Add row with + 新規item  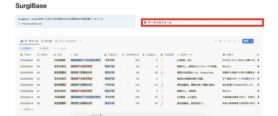pyautogui.click(x=27, y=109)
